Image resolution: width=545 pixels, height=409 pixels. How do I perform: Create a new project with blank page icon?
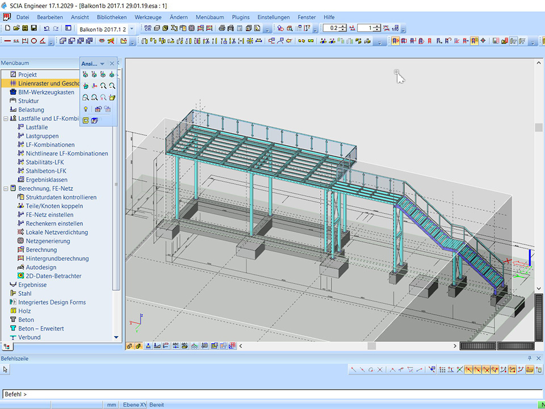7,28
